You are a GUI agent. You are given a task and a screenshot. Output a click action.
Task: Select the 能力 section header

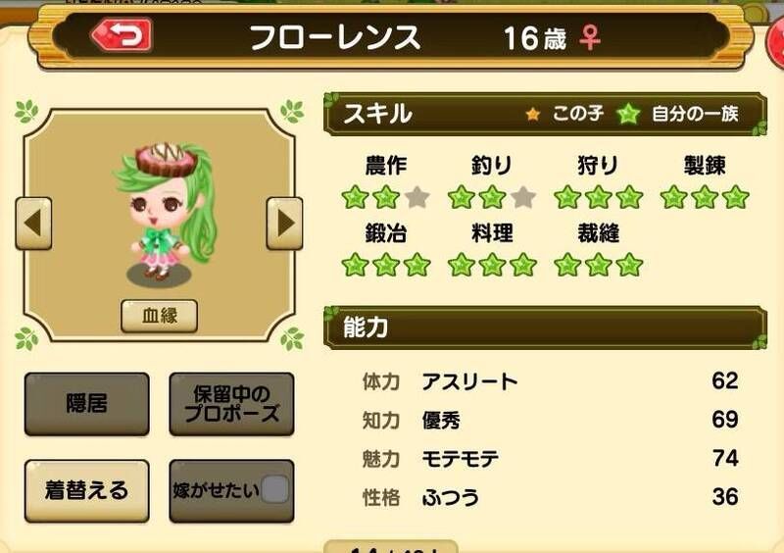pyautogui.click(x=545, y=327)
